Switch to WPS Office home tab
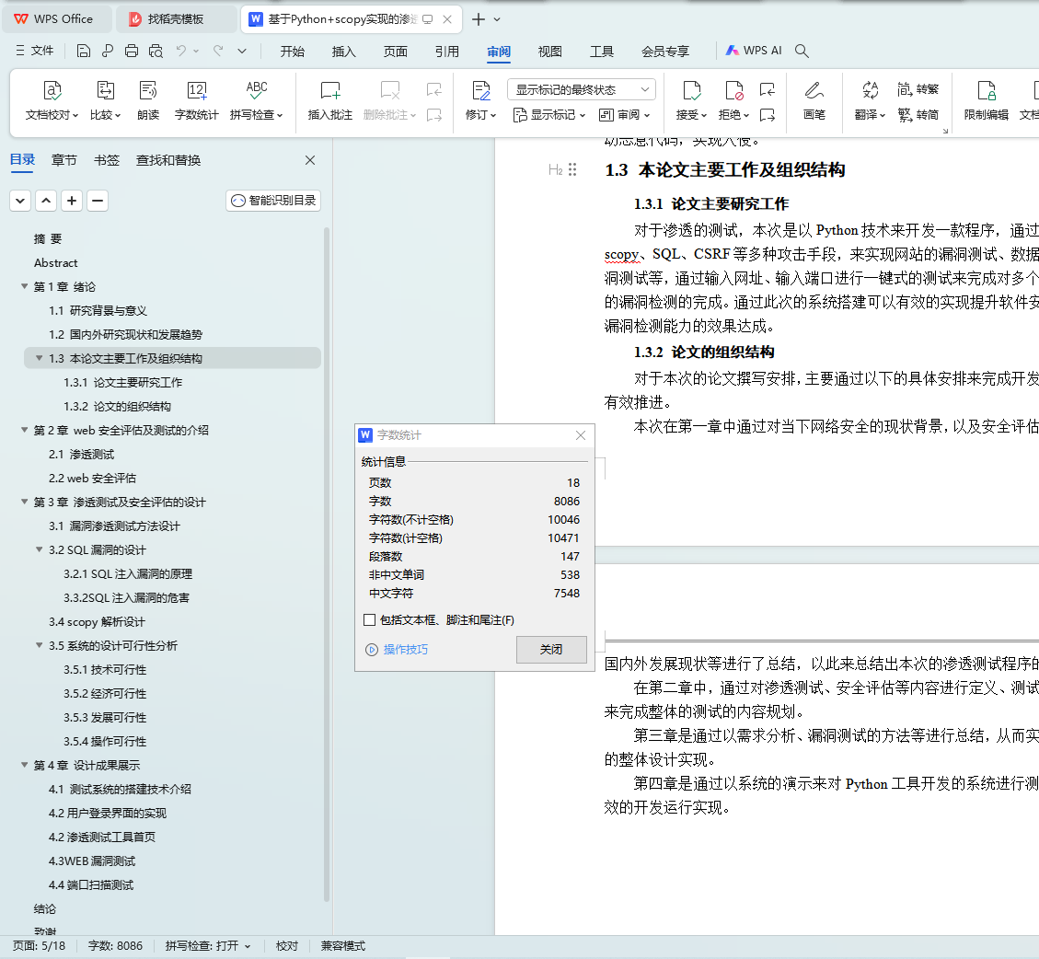 click(x=57, y=19)
